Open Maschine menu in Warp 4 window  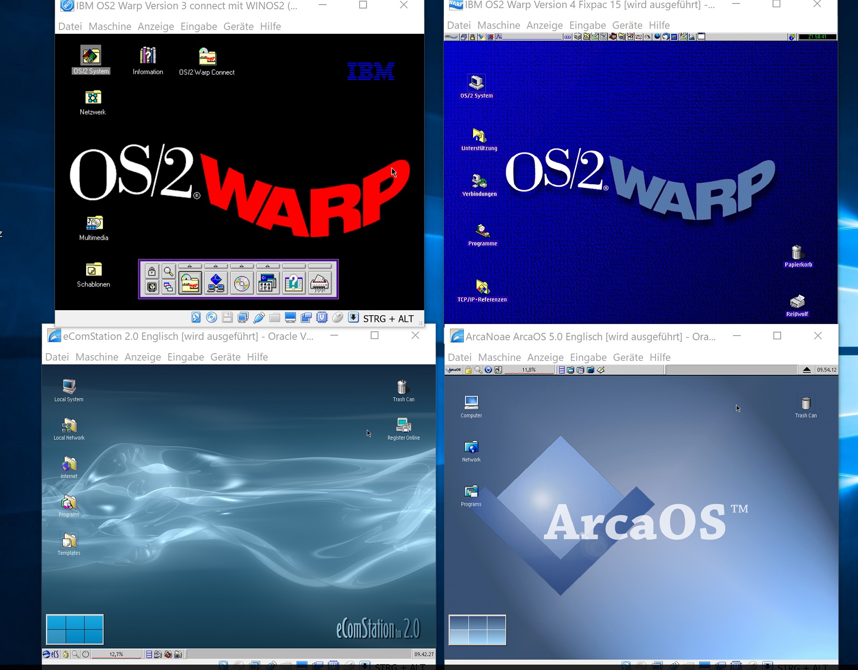(499, 25)
